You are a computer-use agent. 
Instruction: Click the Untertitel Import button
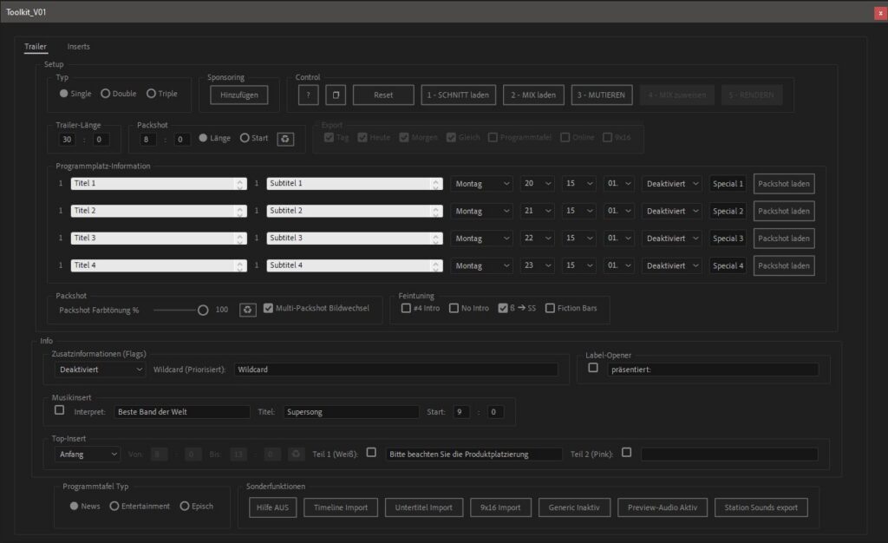click(x=423, y=507)
